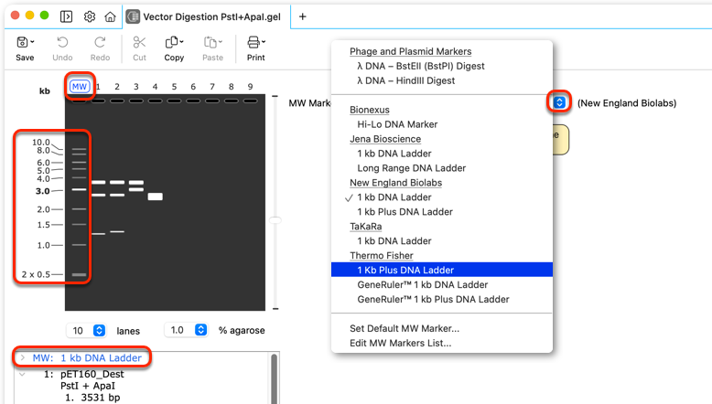
Task: Click the lane list scrollbar
Action: pos(274,378)
